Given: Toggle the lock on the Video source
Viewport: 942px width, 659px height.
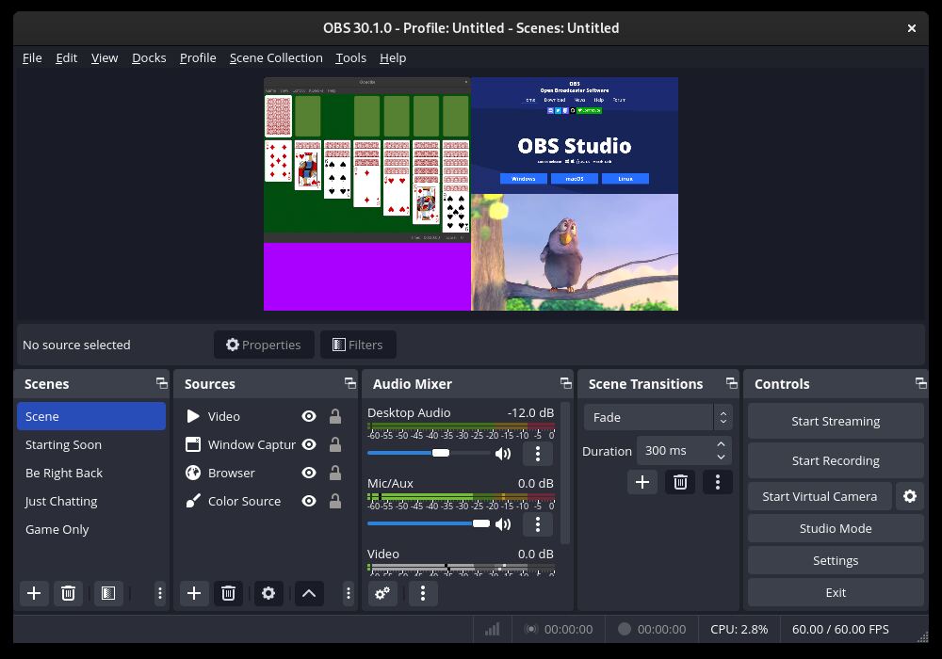Looking at the screenshot, I should pos(334,416).
